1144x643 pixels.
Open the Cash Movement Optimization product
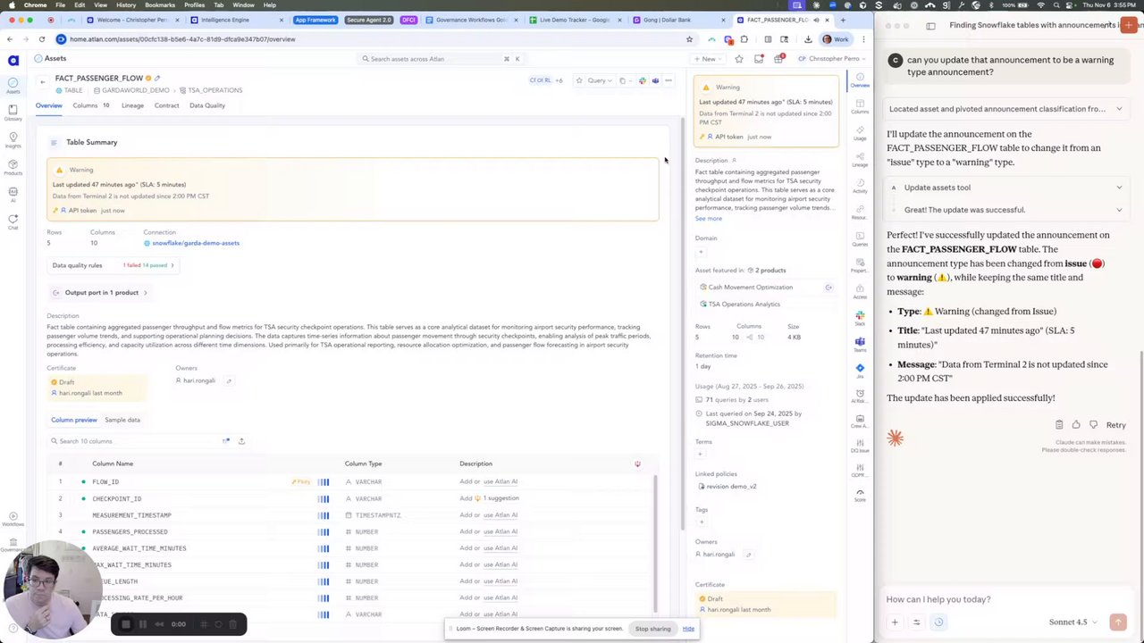pyautogui.click(x=751, y=288)
